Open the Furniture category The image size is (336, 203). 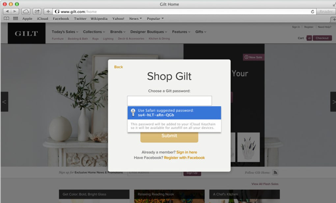click(58, 39)
